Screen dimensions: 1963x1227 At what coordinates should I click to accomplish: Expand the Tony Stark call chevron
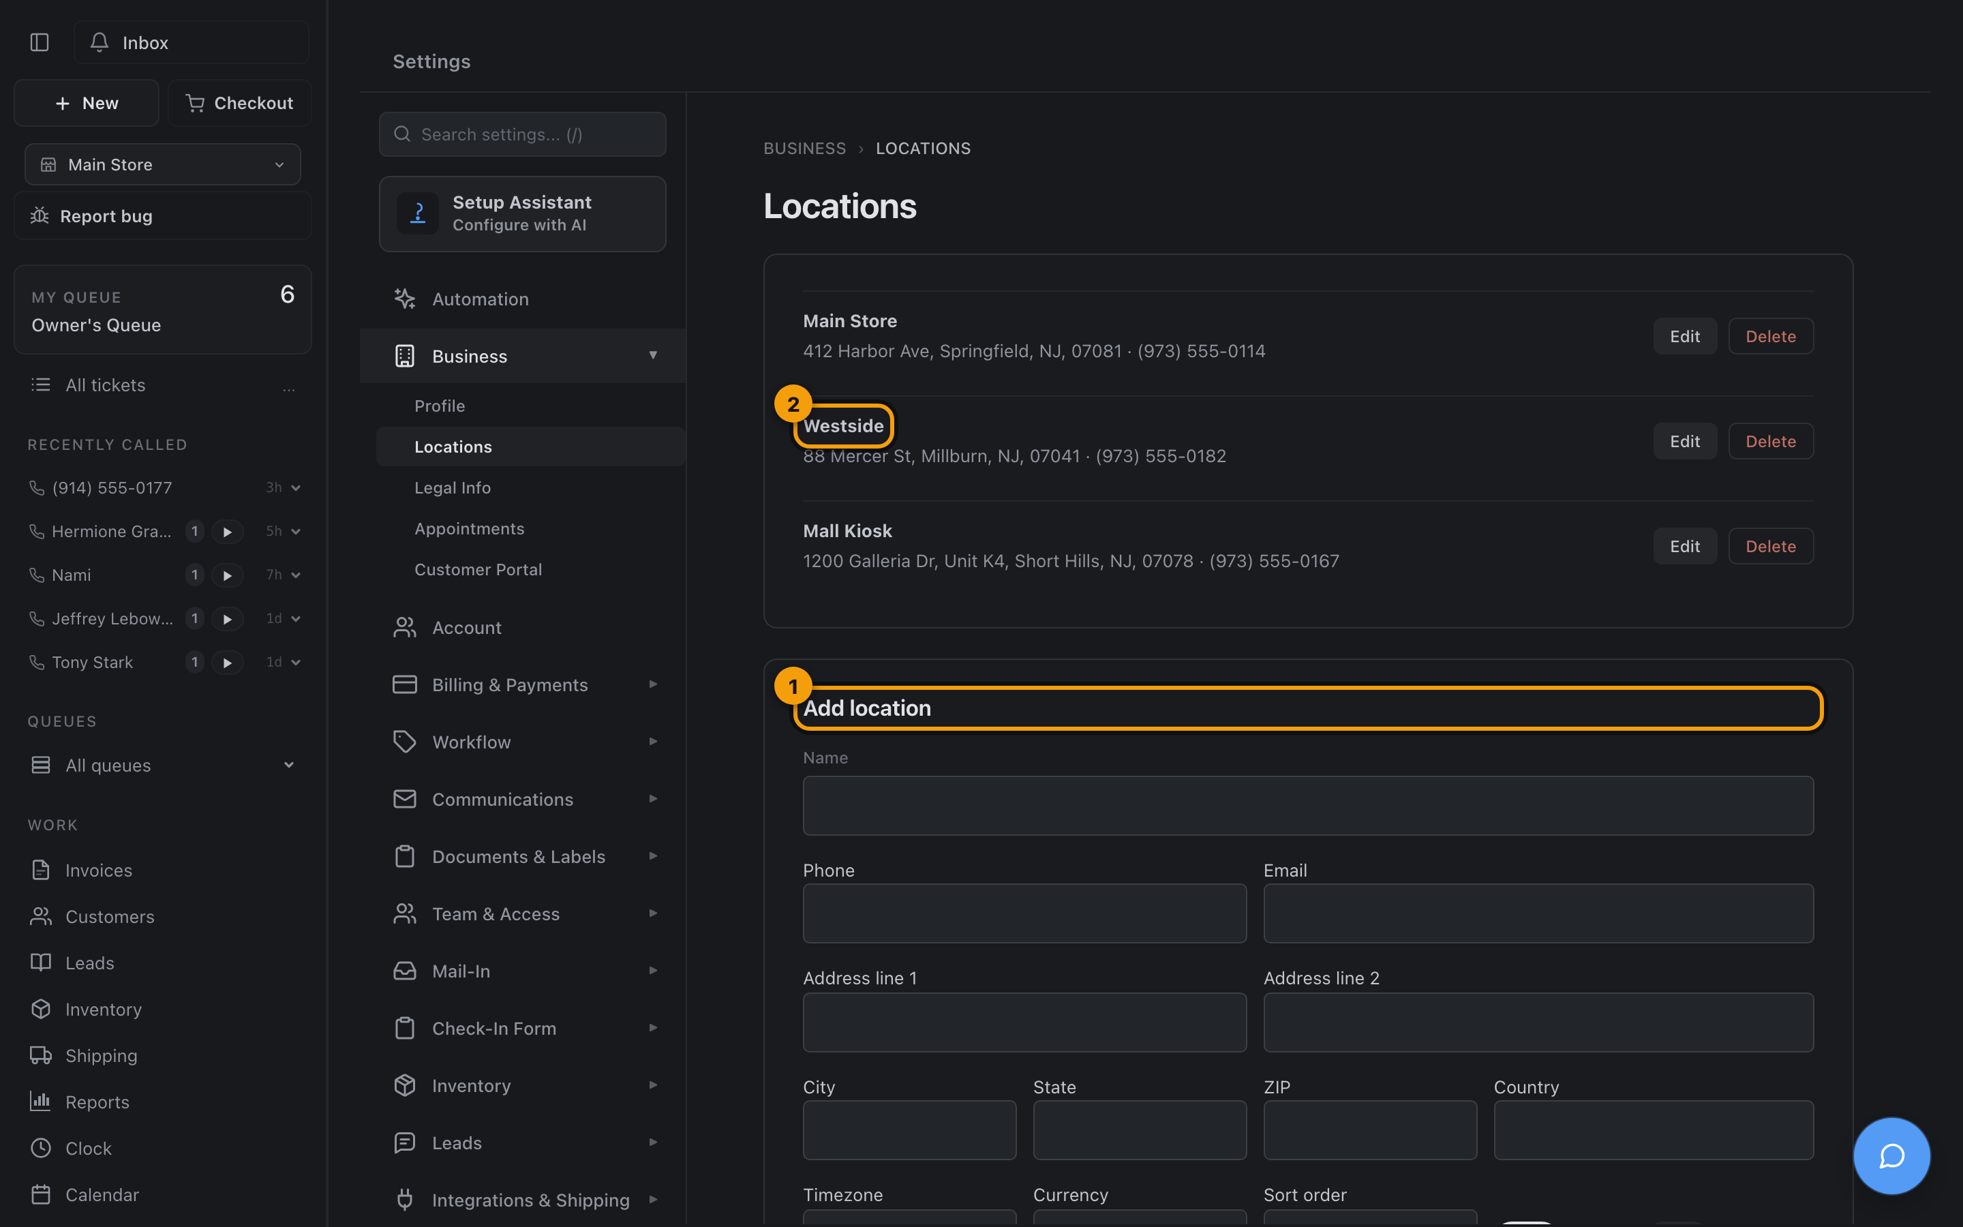click(296, 662)
